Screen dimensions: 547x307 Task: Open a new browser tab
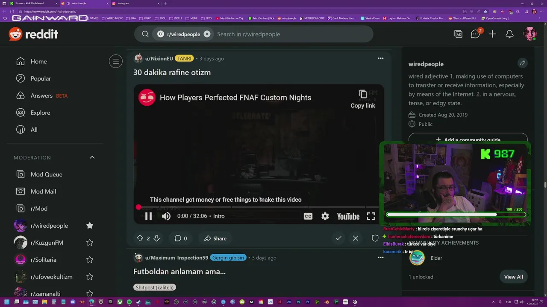166,3
